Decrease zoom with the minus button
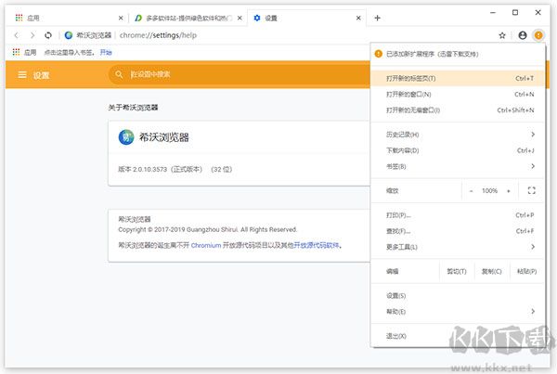557x374 pixels. pyautogui.click(x=471, y=191)
